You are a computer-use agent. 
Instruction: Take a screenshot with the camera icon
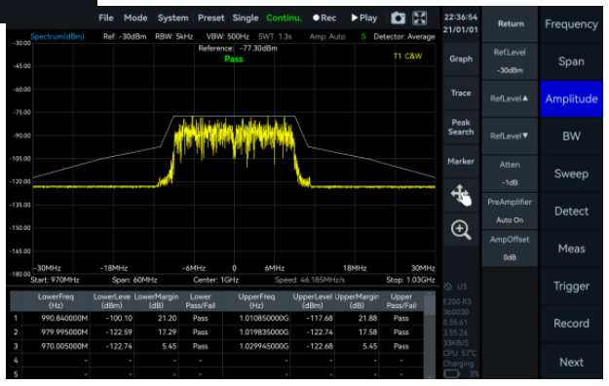point(398,18)
